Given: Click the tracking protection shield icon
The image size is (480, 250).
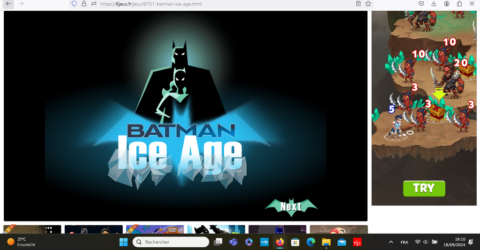Looking at the screenshot, I should (74, 4).
